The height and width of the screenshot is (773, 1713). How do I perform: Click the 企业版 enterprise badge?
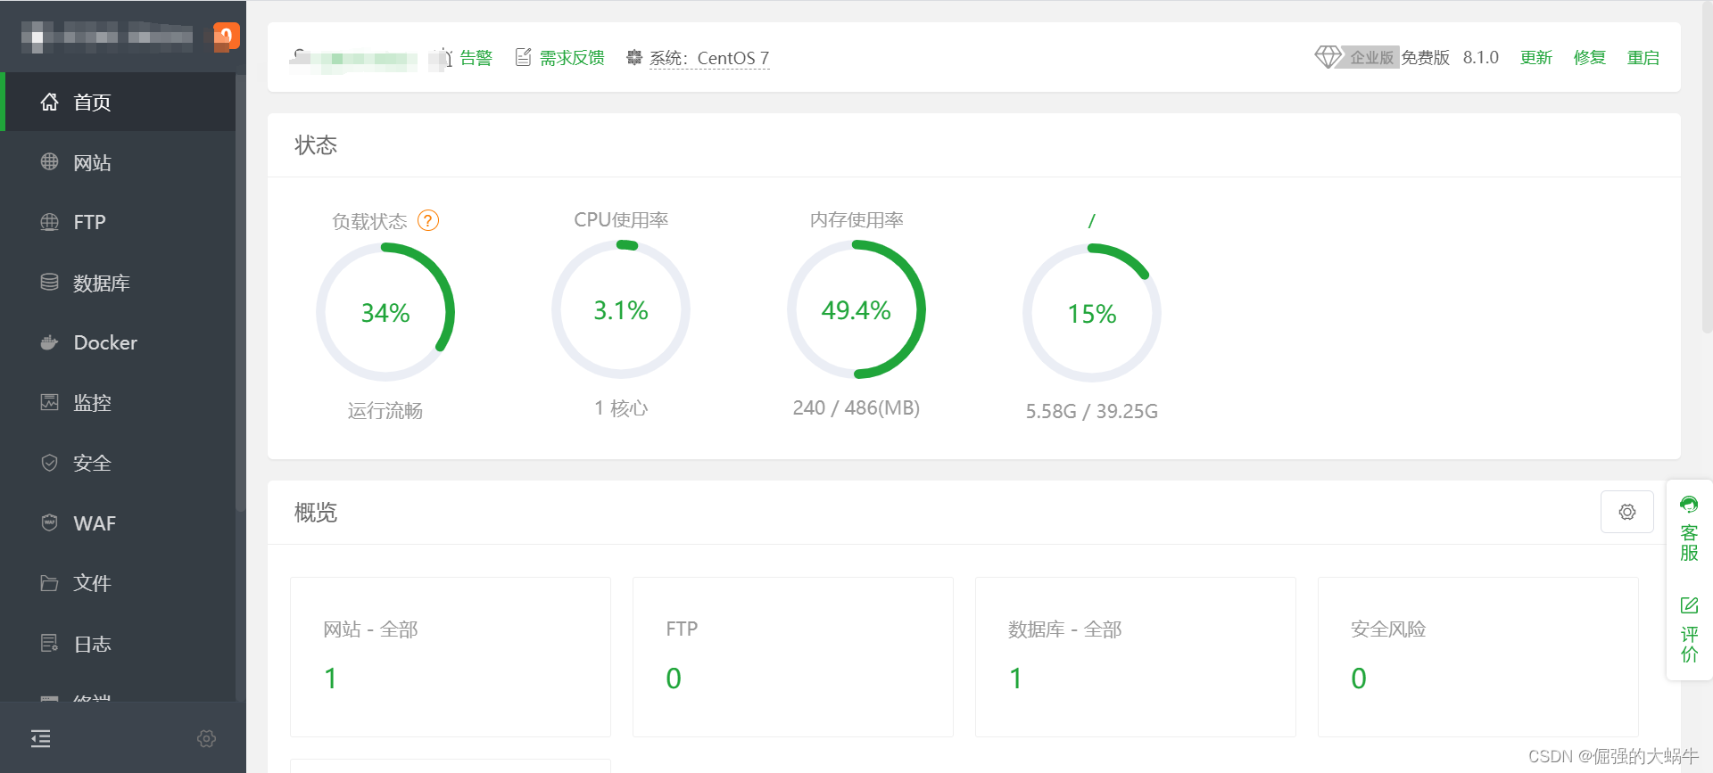pyautogui.click(x=1371, y=57)
